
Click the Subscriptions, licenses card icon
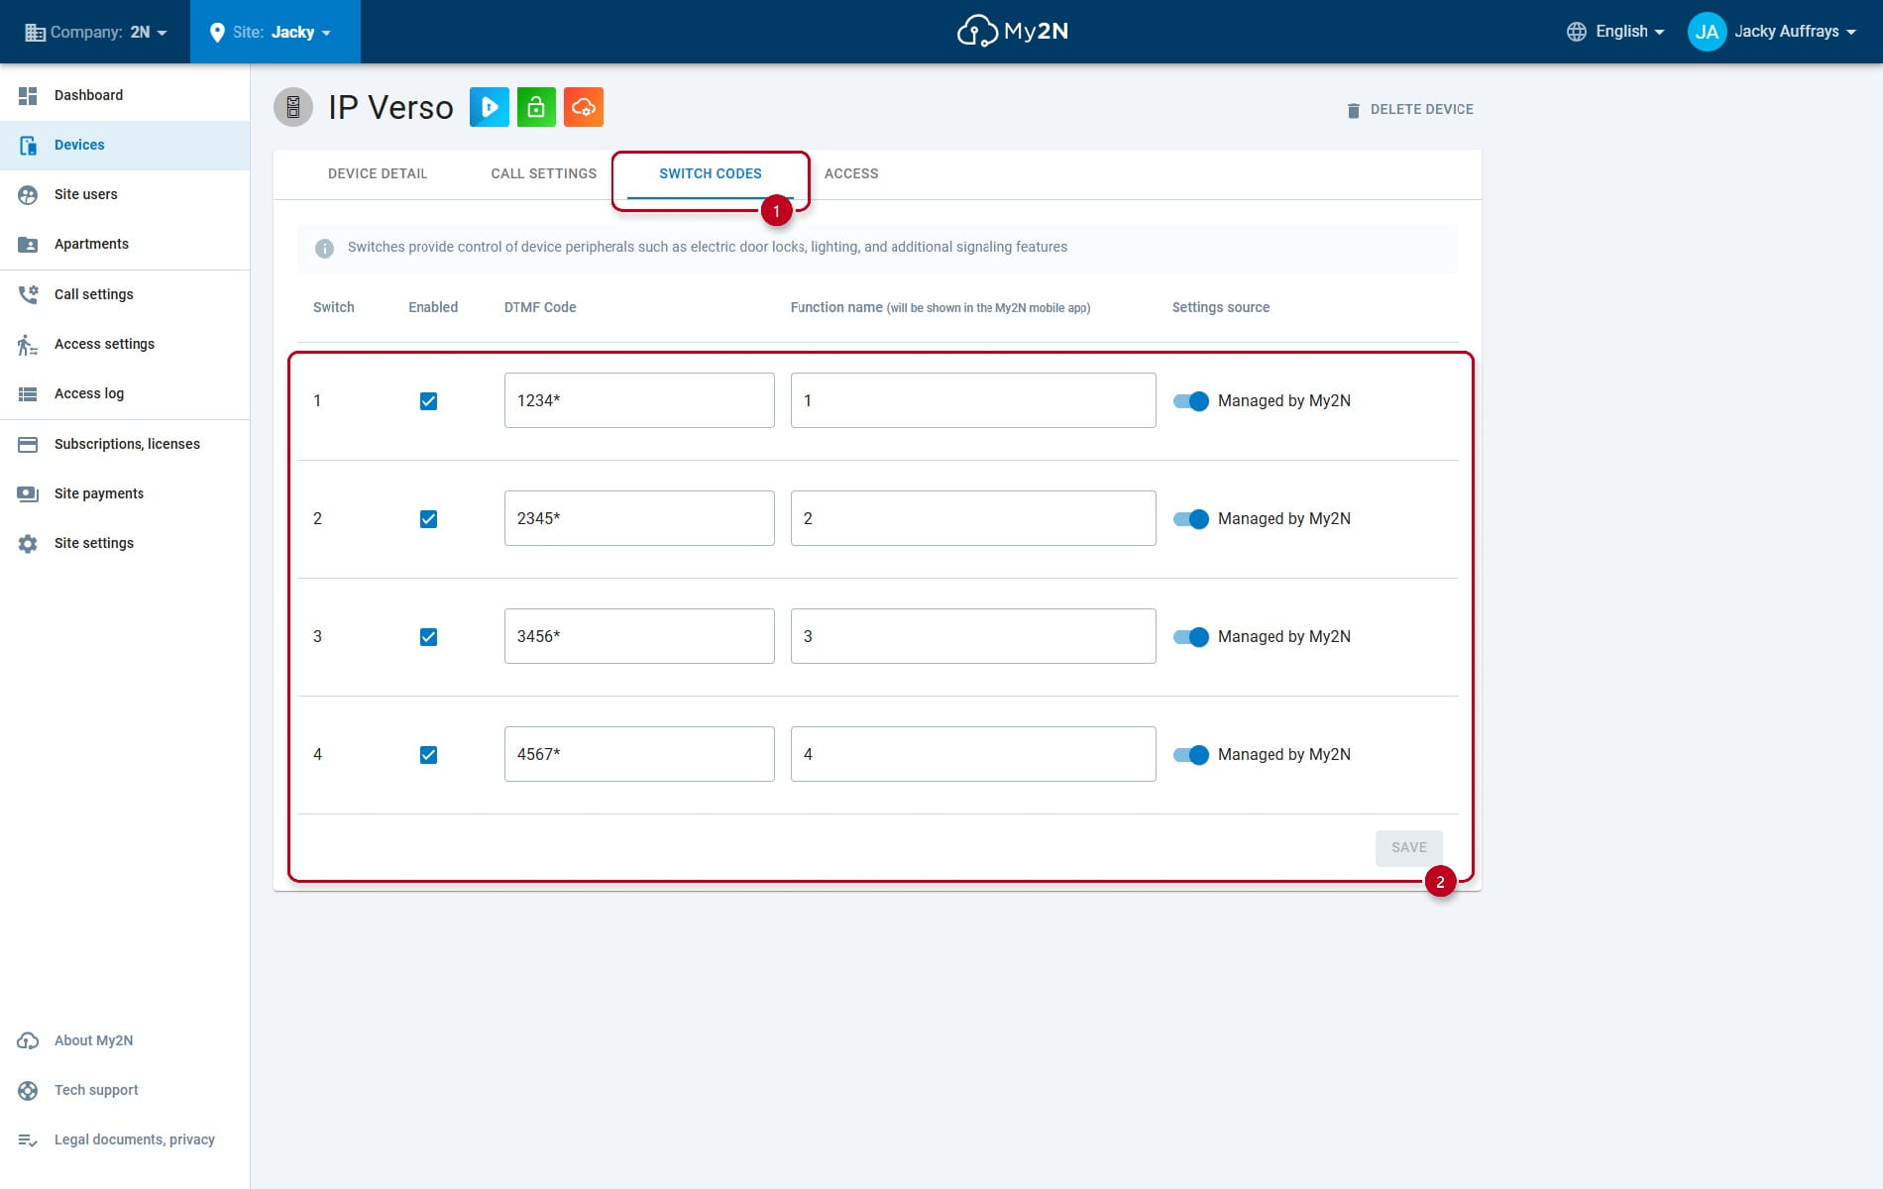(x=28, y=444)
